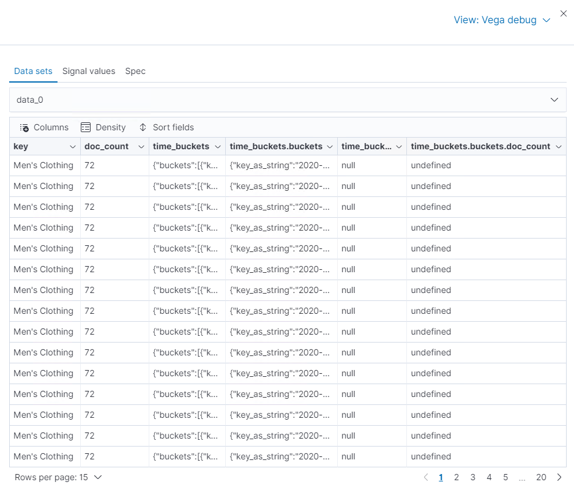Click the key column header dropdown arrow
Image resolution: width=574 pixels, height=501 pixels.
click(72, 147)
